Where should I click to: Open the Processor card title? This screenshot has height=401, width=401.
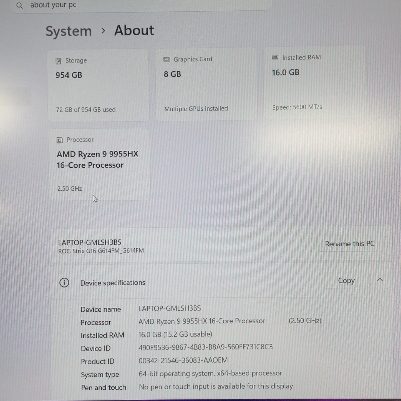click(x=80, y=140)
